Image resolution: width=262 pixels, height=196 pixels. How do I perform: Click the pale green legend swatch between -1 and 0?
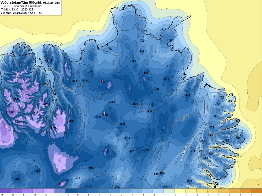pyautogui.click(x=169, y=191)
